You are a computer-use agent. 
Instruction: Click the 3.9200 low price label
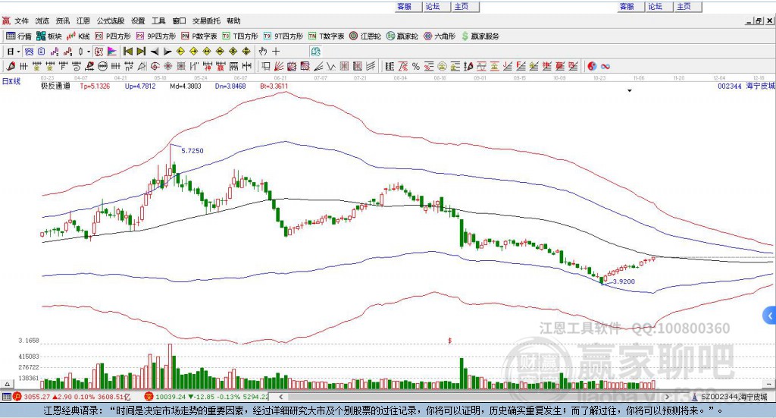click(x=624, y=281)
